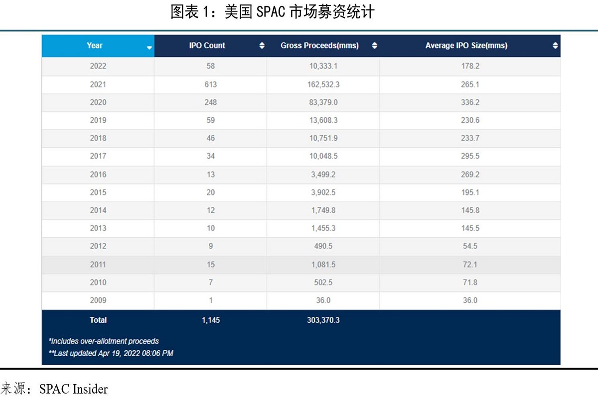598x398 pixels.
Task: Click the Average IPO Size(mms) header
Action: [466, 45]
